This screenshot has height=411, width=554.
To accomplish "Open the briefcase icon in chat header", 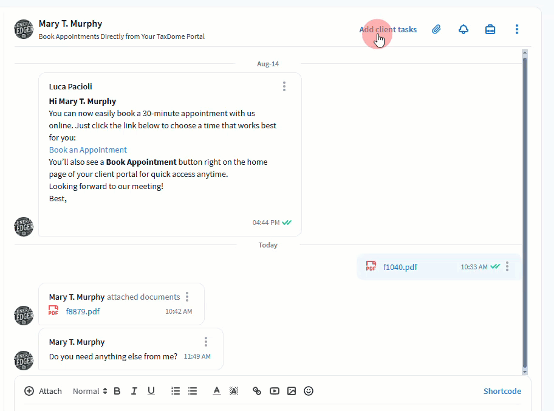I will 490,29.
